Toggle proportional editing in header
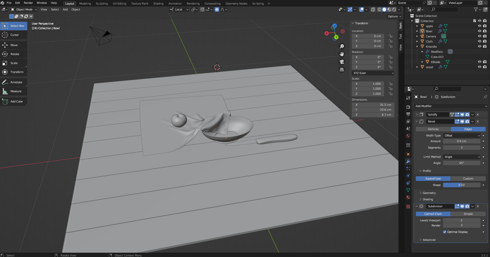Screen dimensions: 490x257 click(217, 9)
